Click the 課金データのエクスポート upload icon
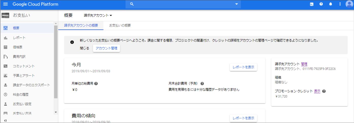This screenshot has width=354, height=123. (5, 85)
